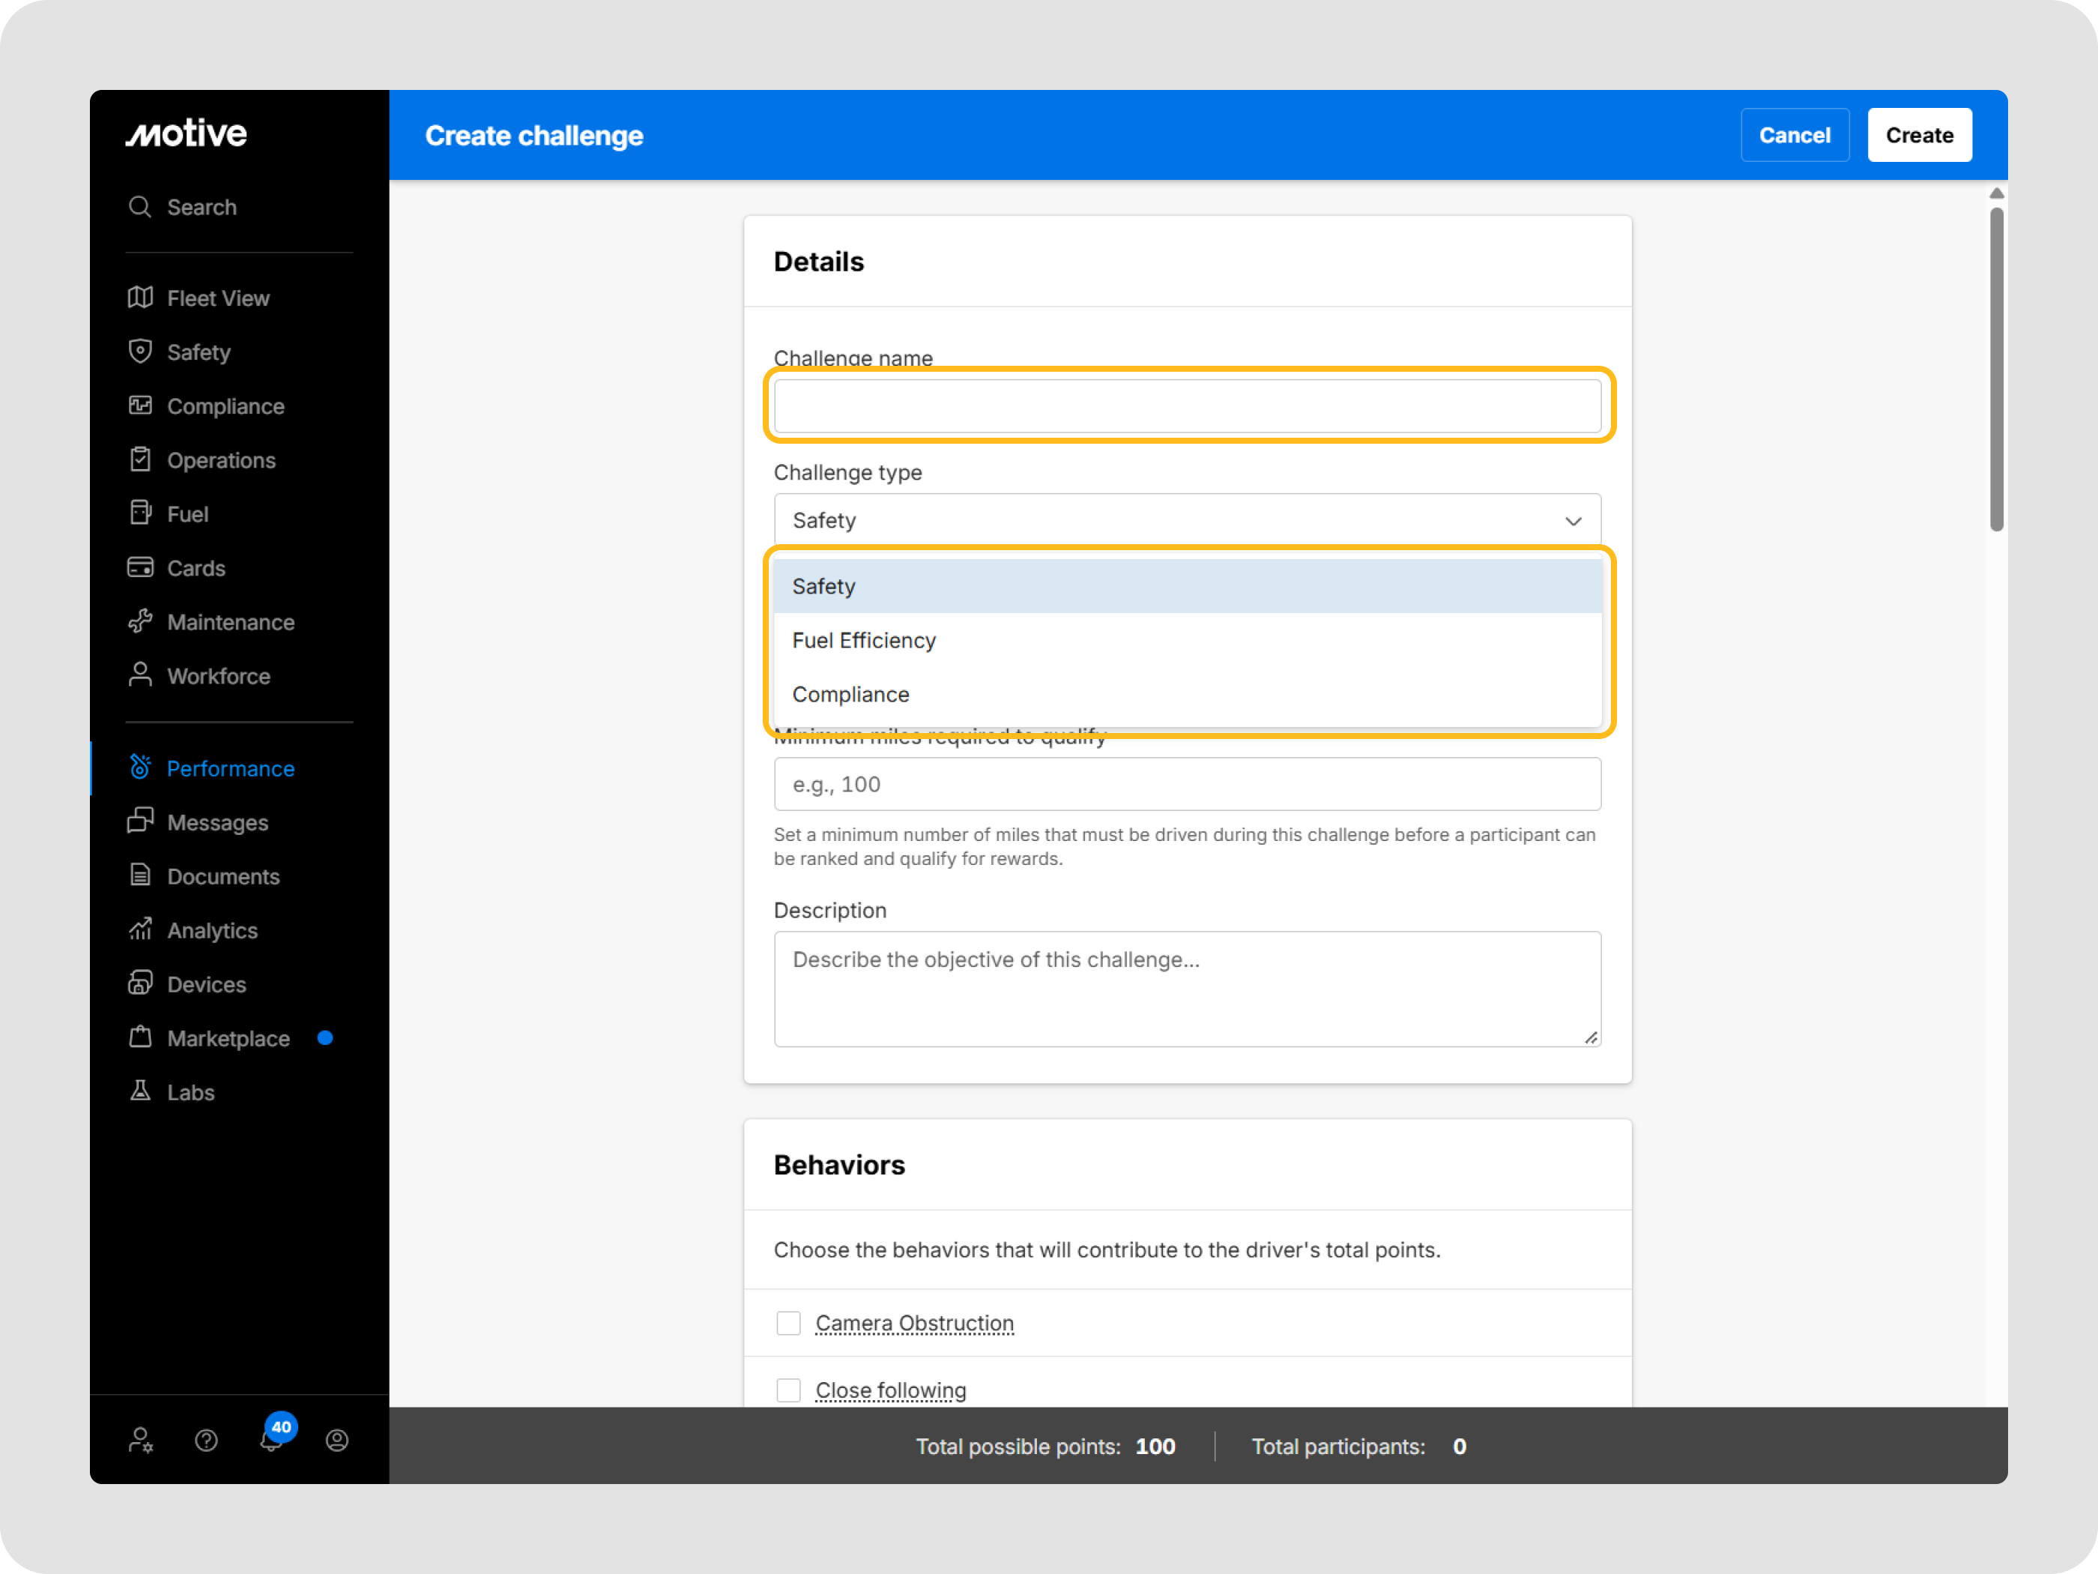Click the Analytics graph icon
The image size is (2098, 1574).
click(140, 929)
